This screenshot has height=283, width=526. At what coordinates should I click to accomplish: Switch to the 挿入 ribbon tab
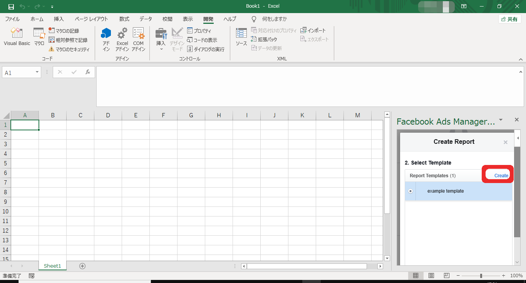pyautogui.click(x=59, y=19)
